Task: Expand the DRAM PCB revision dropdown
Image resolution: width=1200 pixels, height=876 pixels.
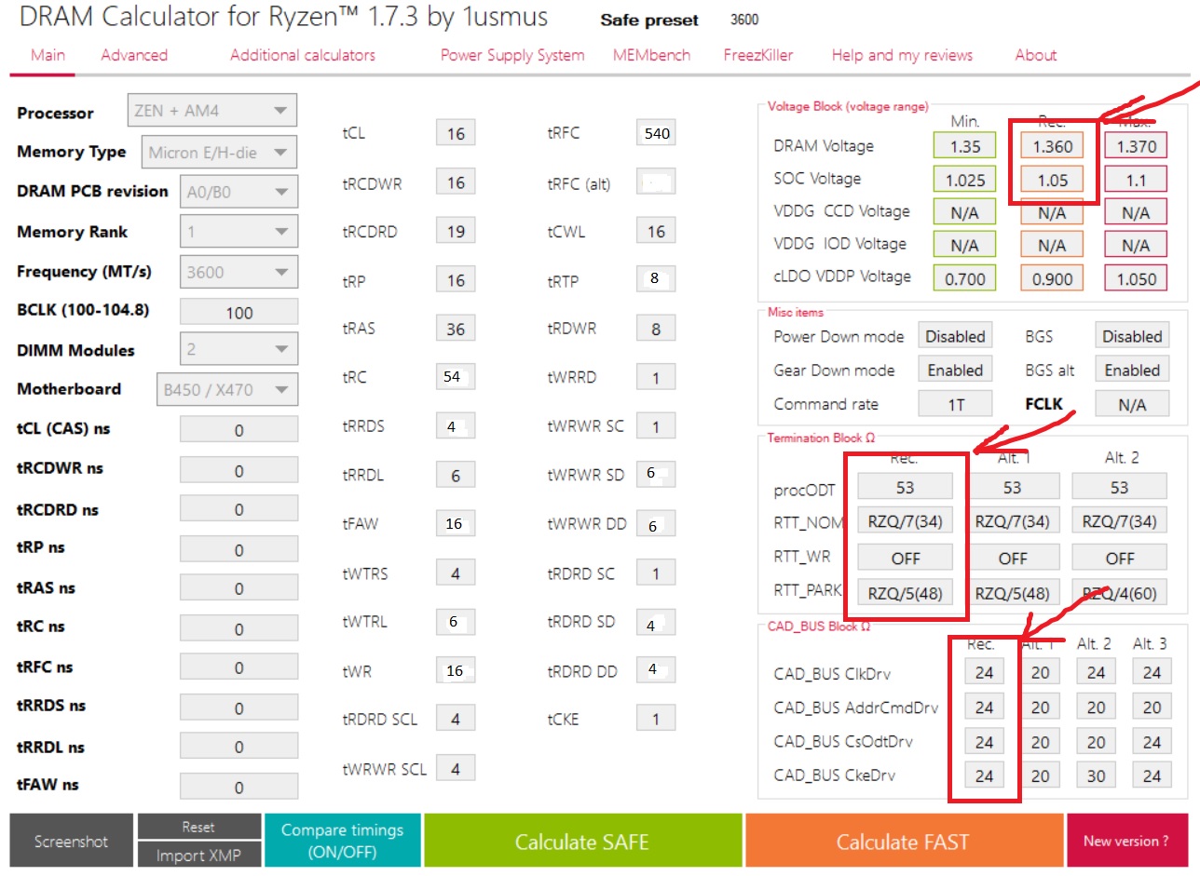Action: [238, 192]
